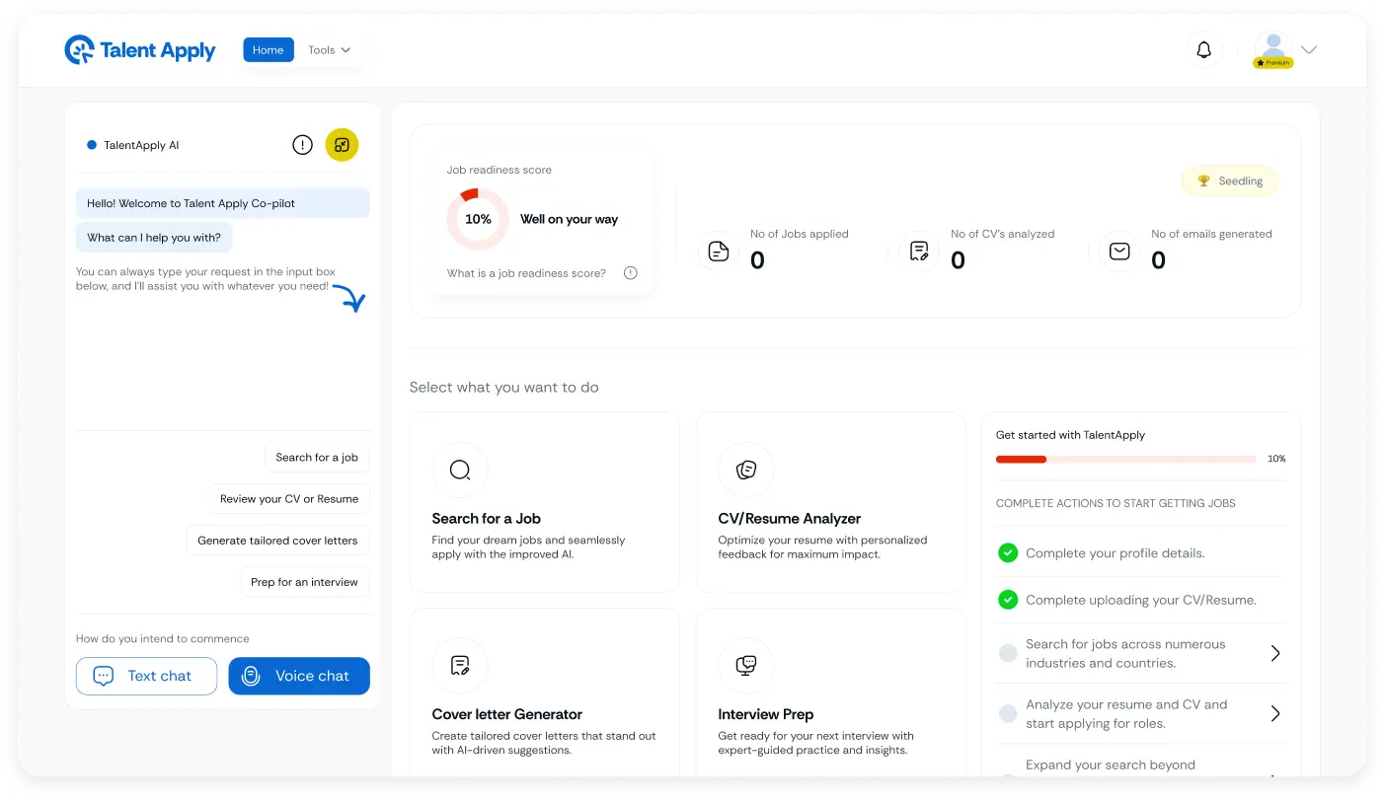The height and width of the screenshot is (801, 1385).
Task: Check off searching jobs across industries
Action: coord(1008,652)
